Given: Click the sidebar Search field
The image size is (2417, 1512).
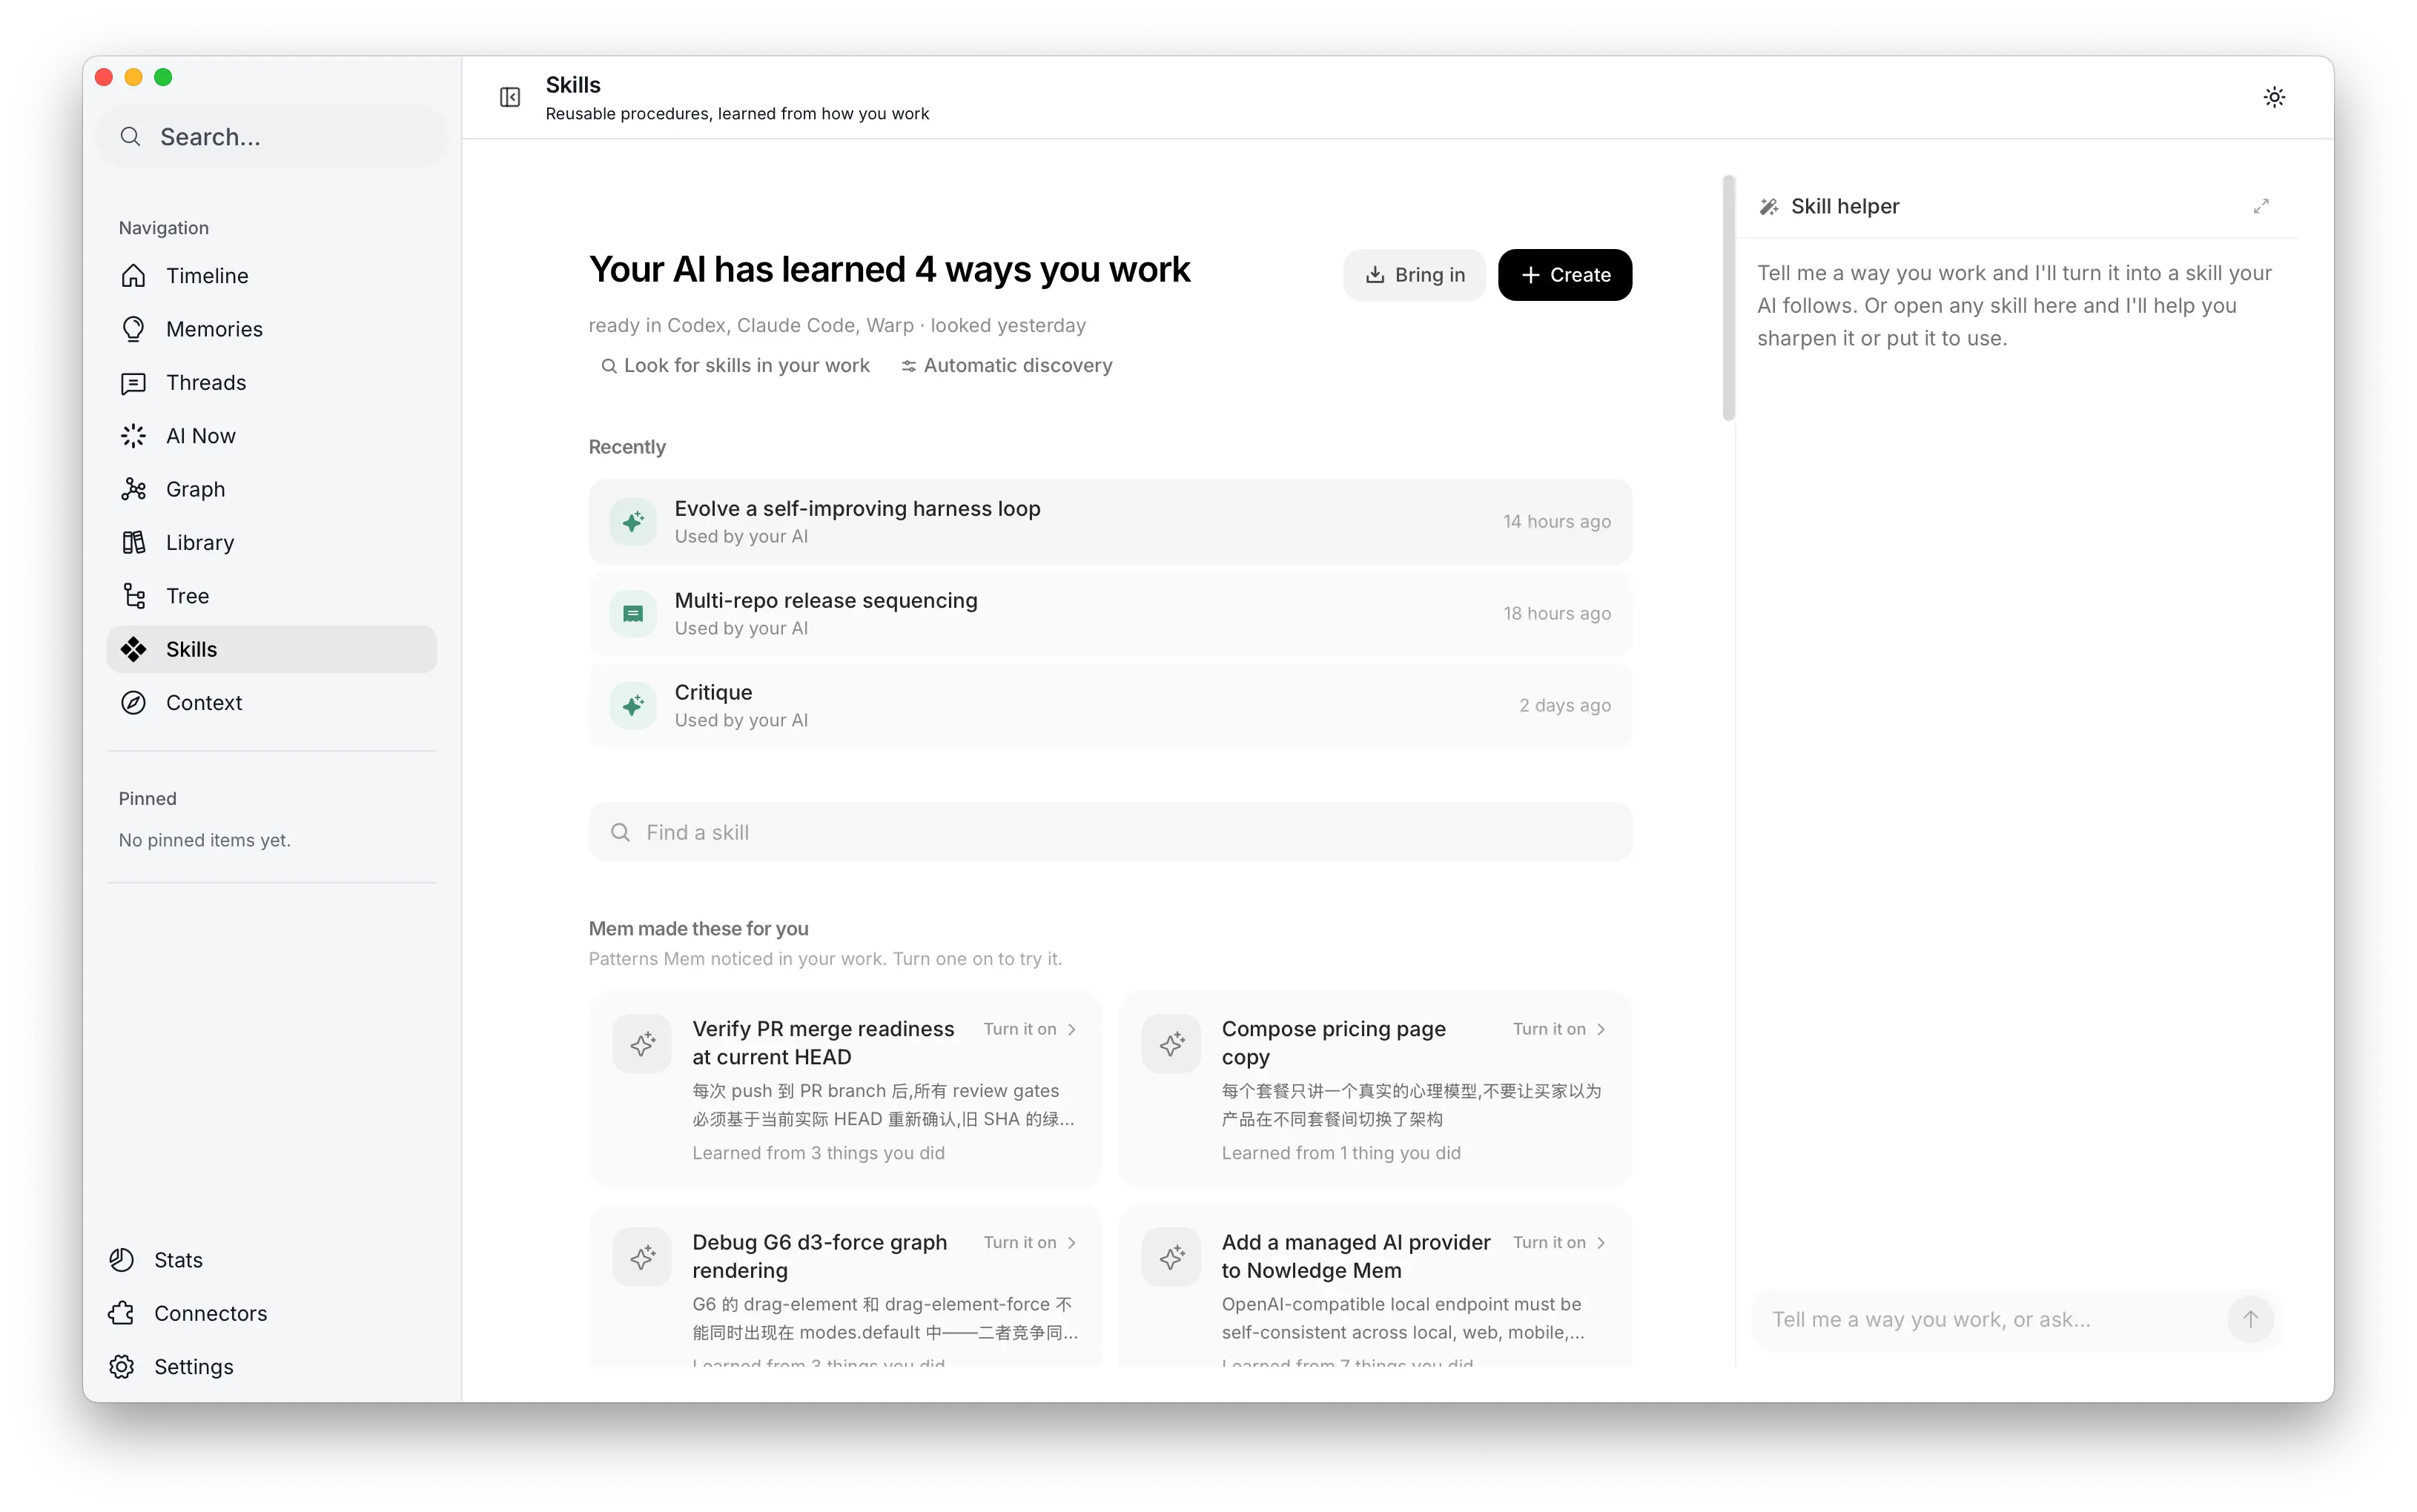Looking at the screenshot, I should coord(272,137).
